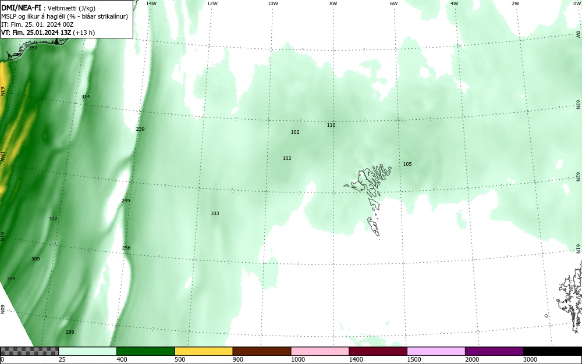Click the dark green 400 legend swatch

145,351
